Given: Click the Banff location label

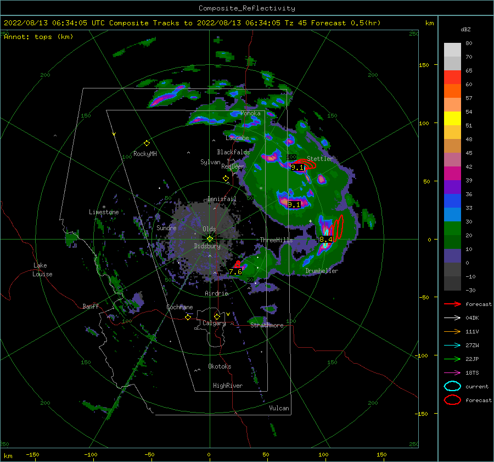Looking at the screenshot, I should tap(91, 306).
